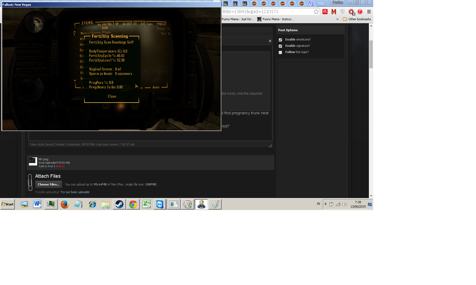Open the Other bookmarks folder
This screenshot has height=285, width=476.
click(x=357, y=19)
